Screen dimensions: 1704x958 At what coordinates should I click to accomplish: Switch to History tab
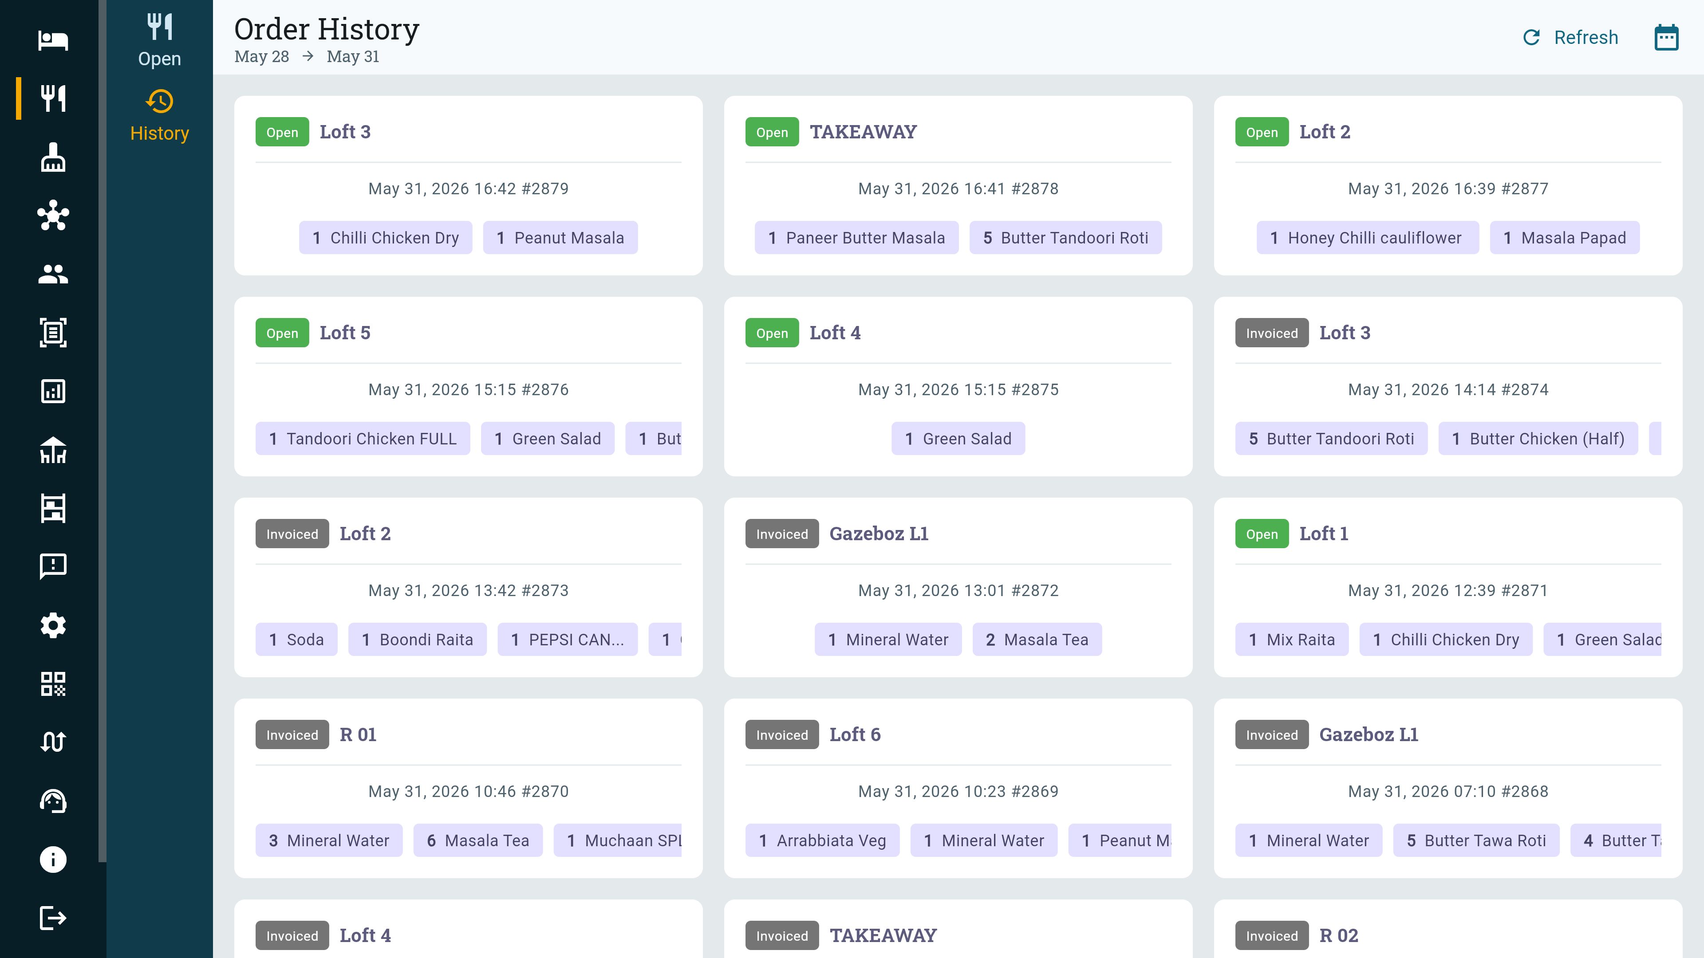point(159,116)
